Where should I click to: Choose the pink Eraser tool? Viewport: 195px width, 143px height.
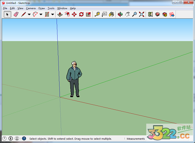[x=16, y=15]
